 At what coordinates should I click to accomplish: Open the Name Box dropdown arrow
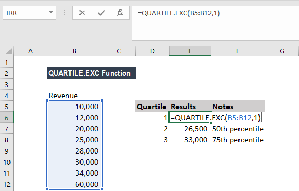(x=51, y=13)
